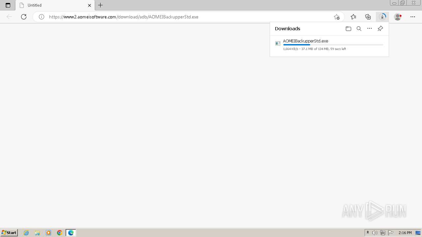
Task: Switch to Microsoft Edge taskbar button
Action: coord(71,233)
